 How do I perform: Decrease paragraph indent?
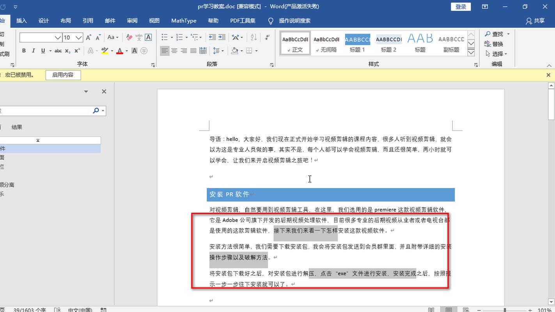[x=212, y=37]
